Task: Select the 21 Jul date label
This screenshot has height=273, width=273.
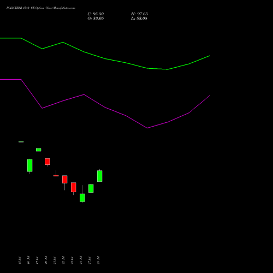Action: tap(55, 260)
